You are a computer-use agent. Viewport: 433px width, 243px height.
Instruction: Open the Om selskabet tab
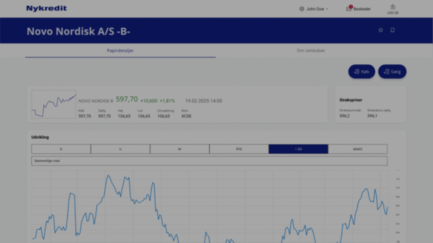(311, 51)
